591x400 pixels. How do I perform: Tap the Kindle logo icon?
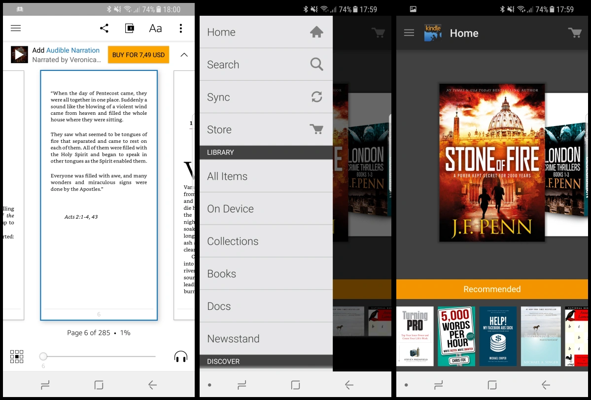tap(433, 33)
